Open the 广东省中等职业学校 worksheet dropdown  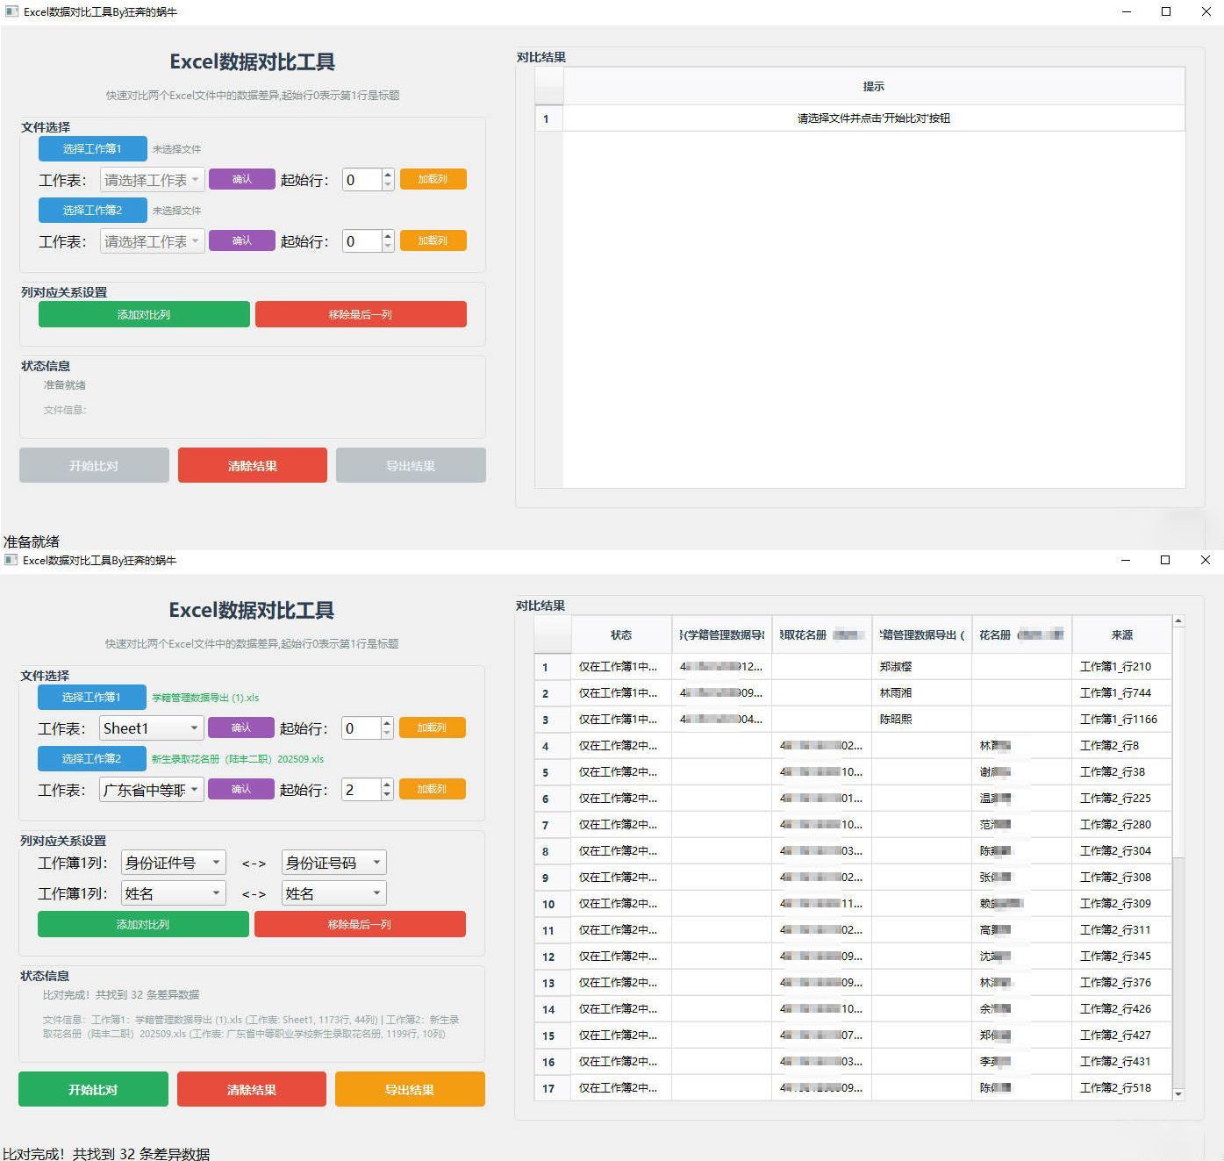pyautogui.click(x=150, y=789)
